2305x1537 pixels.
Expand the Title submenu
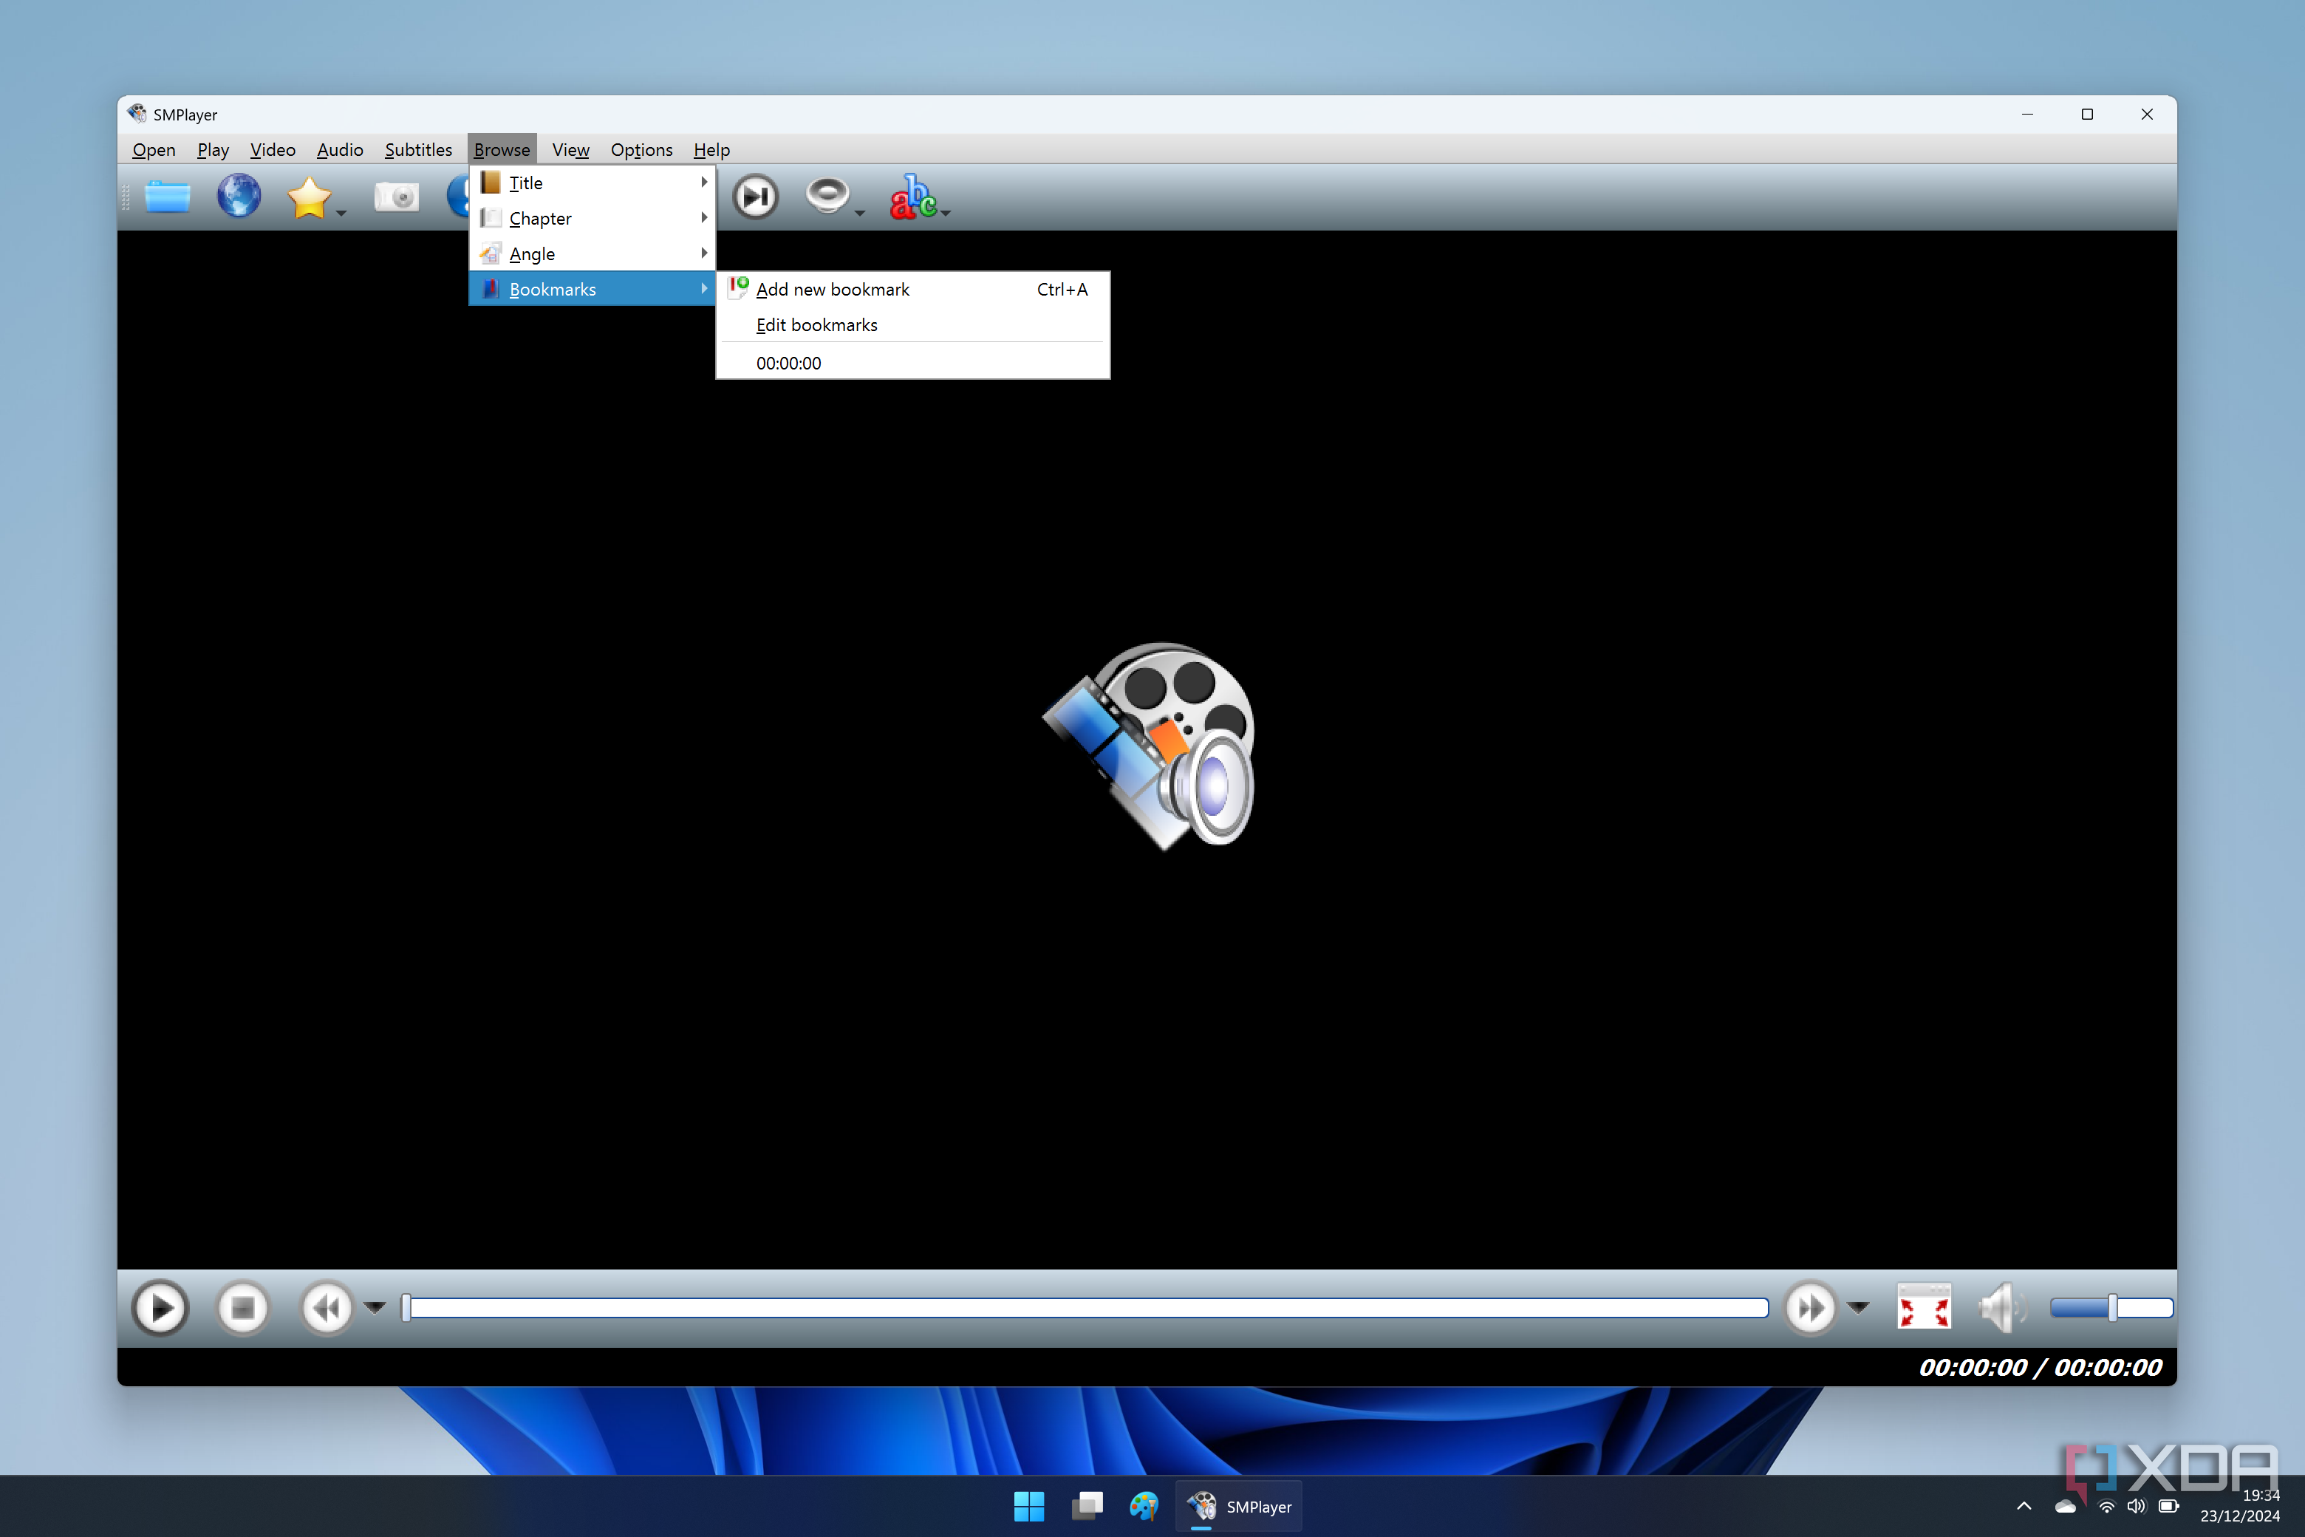[593, 183]
